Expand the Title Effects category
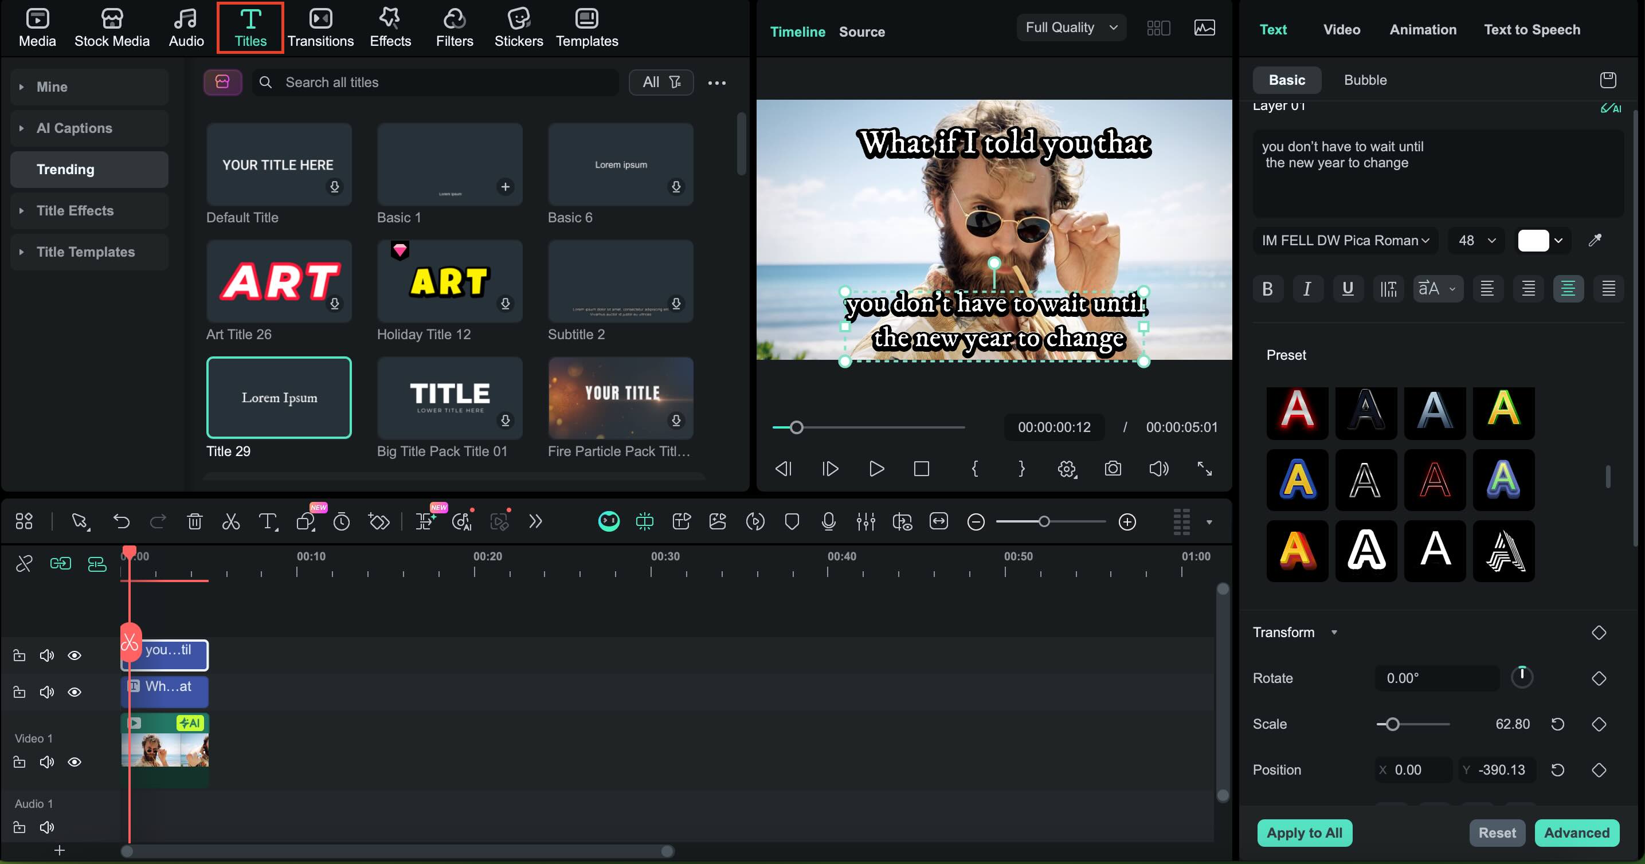The height and width of the screenshot is (864, 1645). click(x=75, y=211)
